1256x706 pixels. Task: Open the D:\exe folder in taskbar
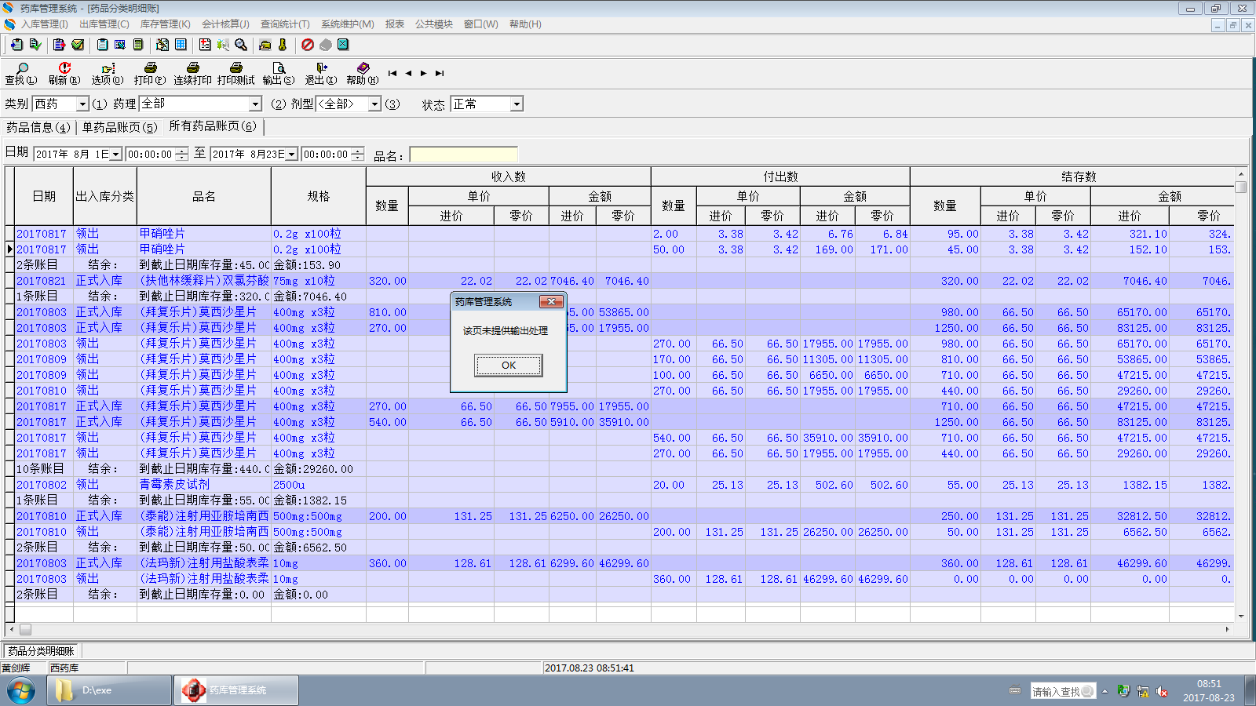[x=110, y=690]
